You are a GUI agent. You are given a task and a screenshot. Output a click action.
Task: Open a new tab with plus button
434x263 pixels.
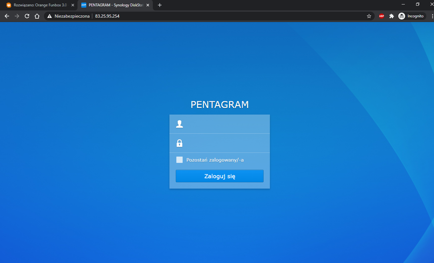(x=160, y=5)
